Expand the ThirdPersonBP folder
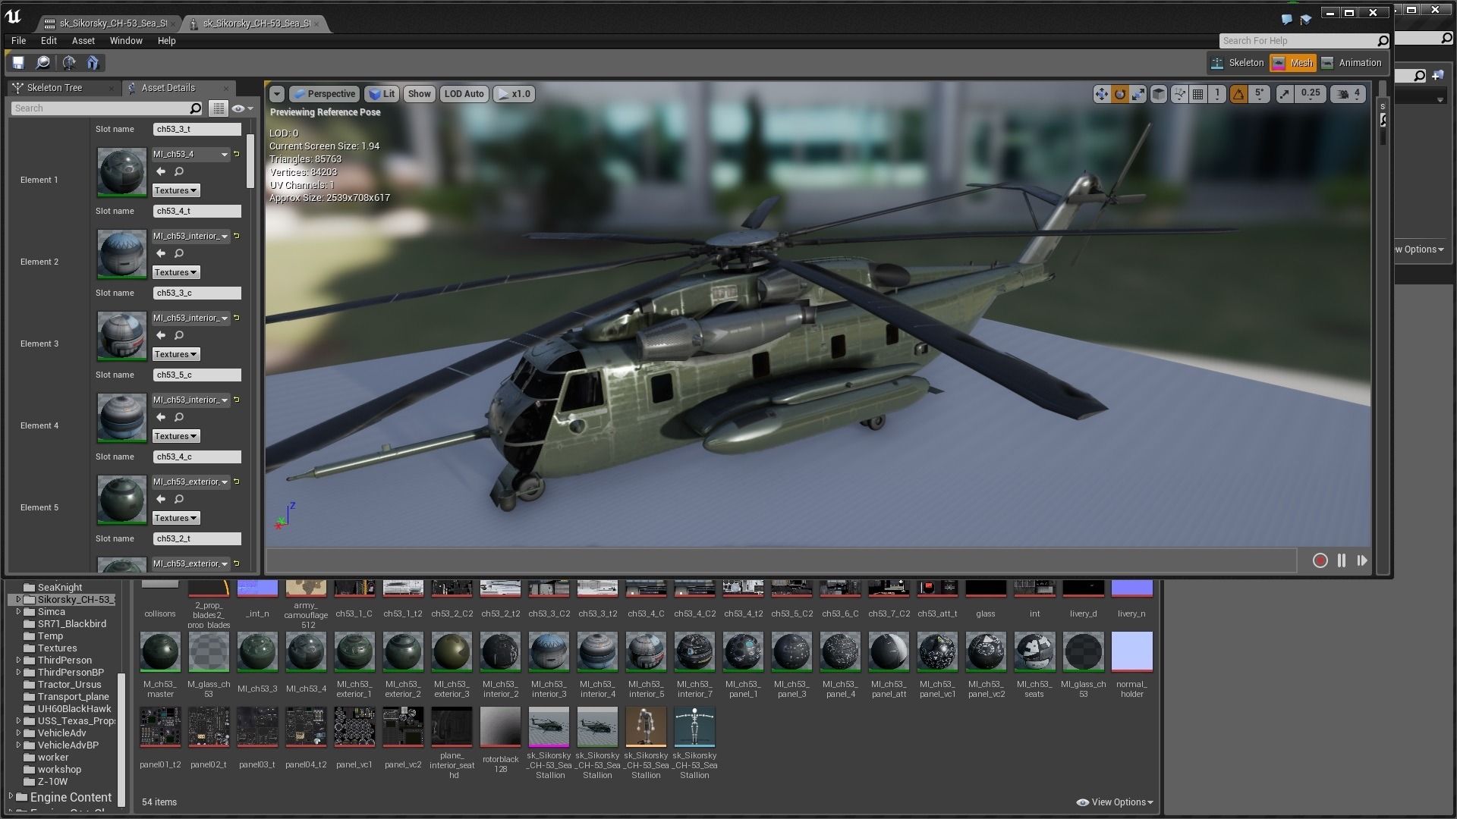Screen dimensions: 1457x819 click(18, 672)
